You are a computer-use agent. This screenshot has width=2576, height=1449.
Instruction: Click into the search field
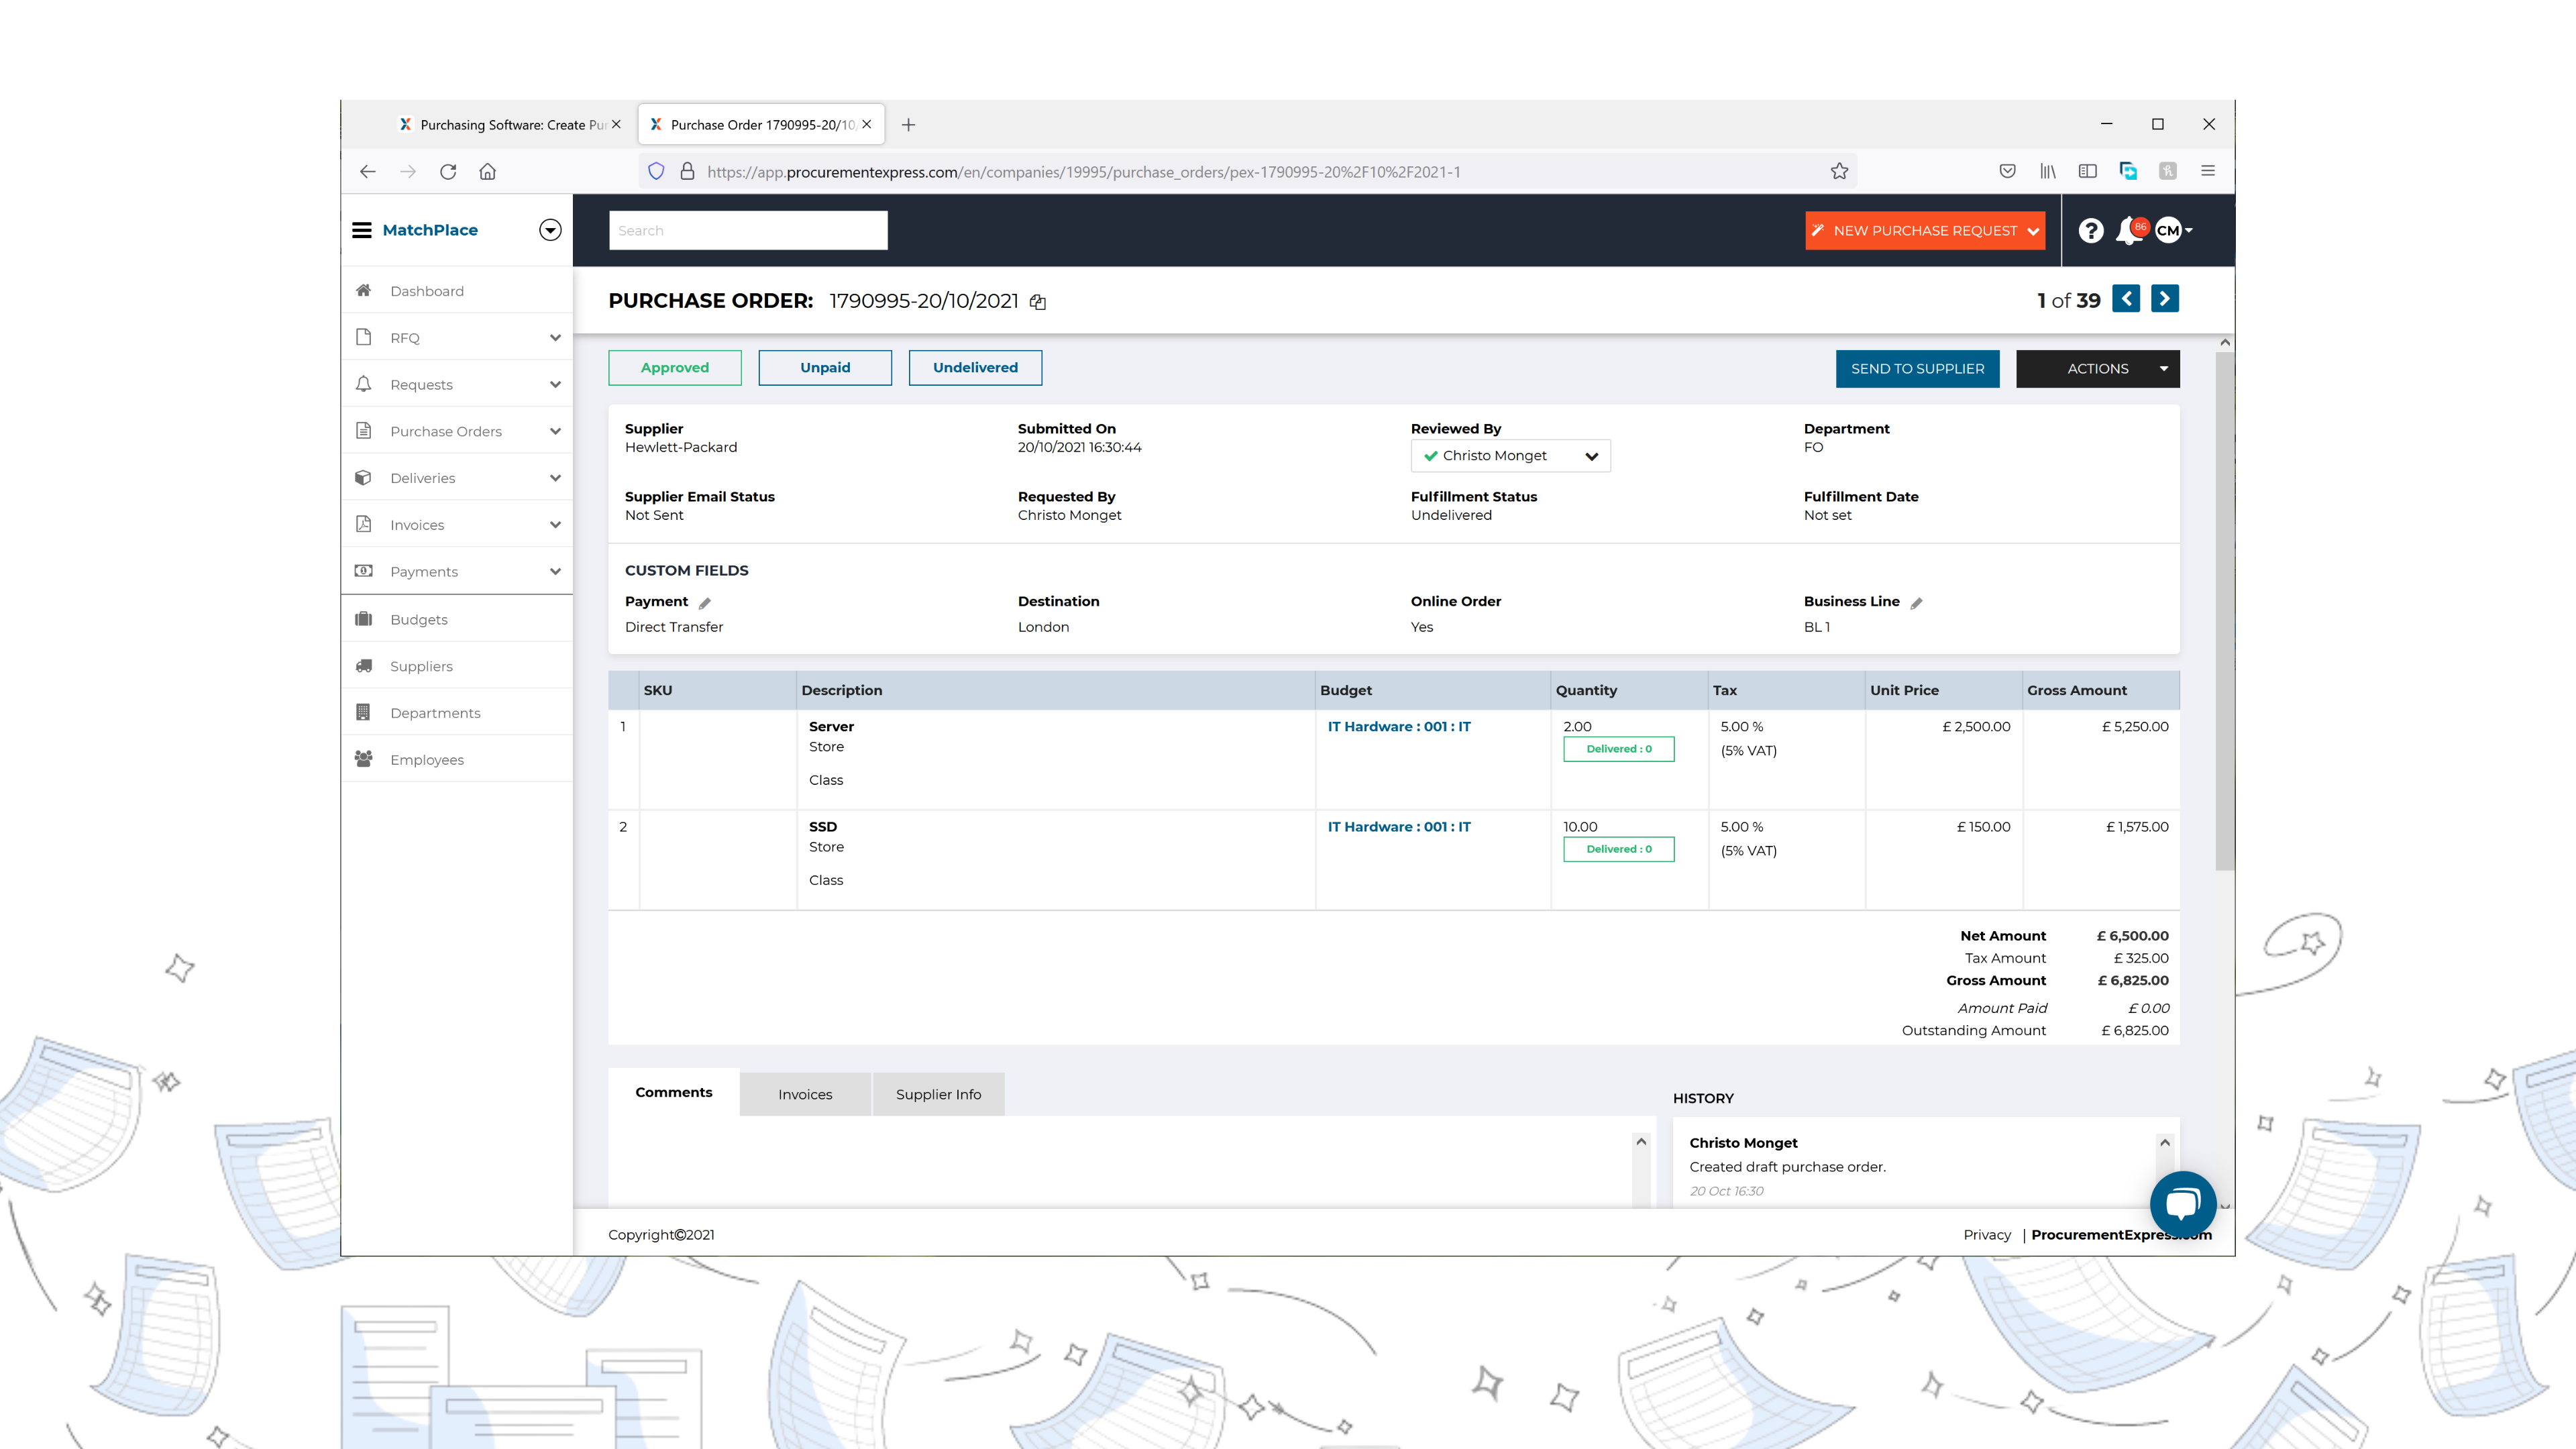click(748, 230)
